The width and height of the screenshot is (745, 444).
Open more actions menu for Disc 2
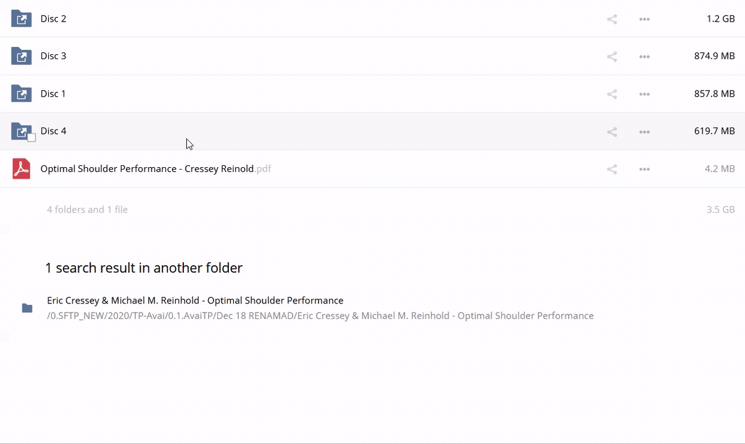coord(644,19)
